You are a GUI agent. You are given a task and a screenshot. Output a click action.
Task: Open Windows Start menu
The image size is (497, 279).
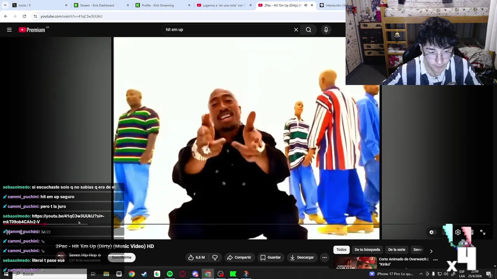tap(6, 274)
